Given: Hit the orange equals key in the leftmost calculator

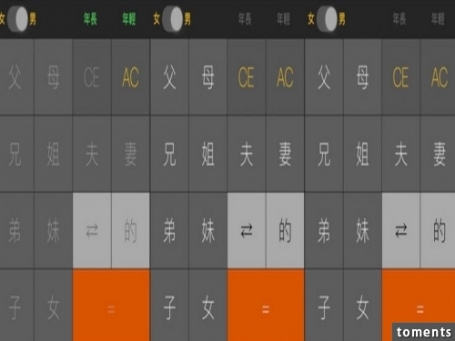Looking at the screenshot, I should click(x=111, y=306).
